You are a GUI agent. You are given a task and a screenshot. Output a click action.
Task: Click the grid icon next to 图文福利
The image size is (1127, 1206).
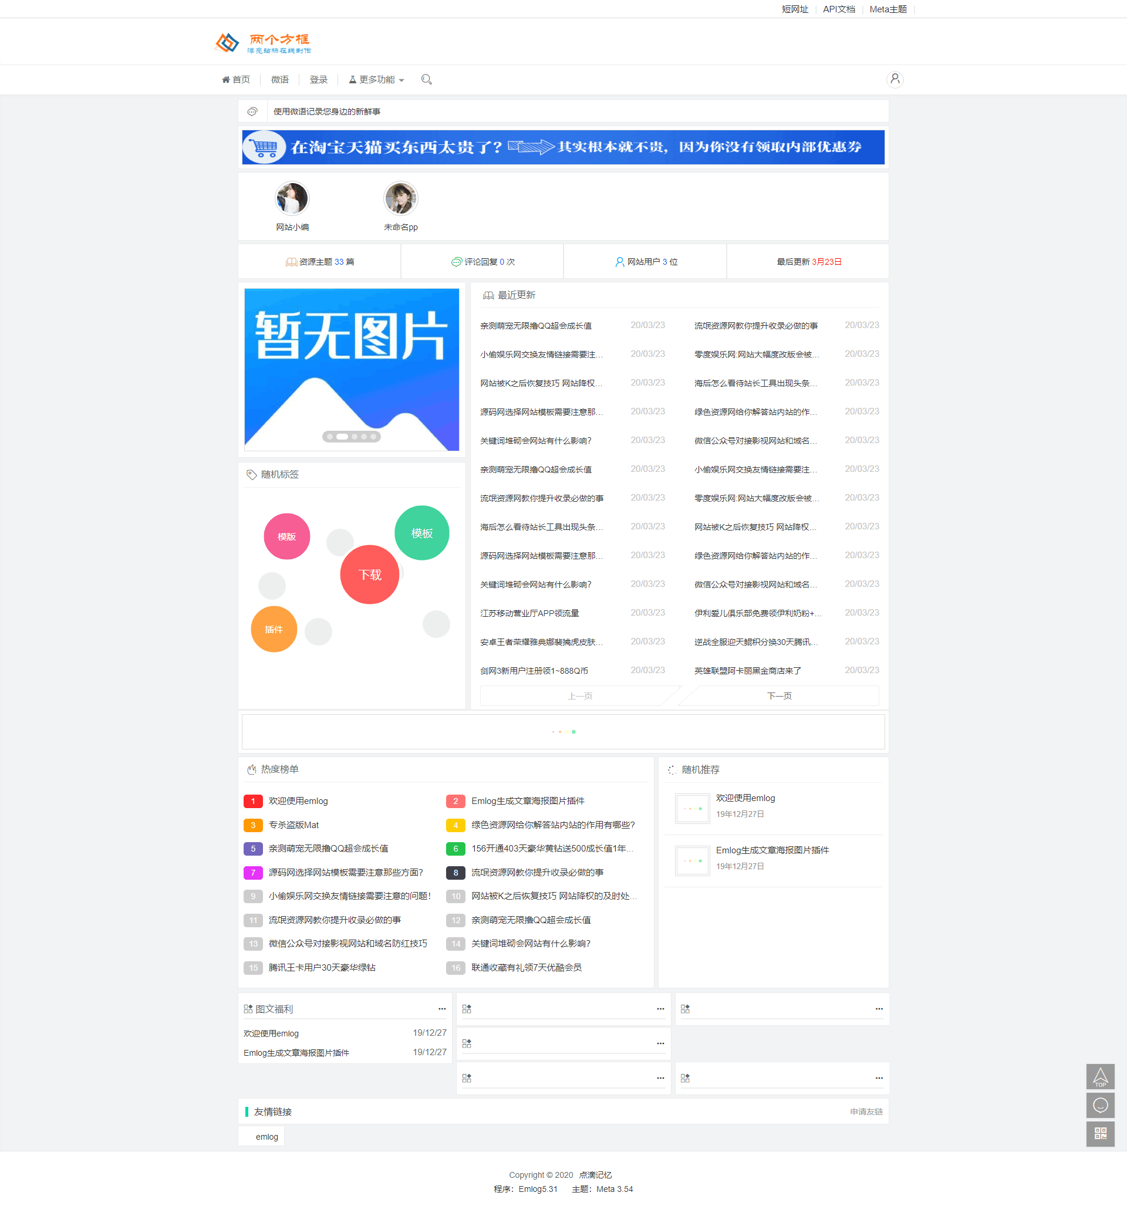pyautogui.click(x=248, y=1009)
